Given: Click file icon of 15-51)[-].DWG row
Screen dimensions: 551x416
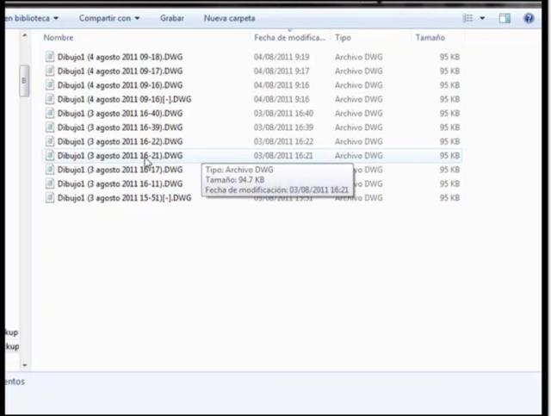Looking at the screenshot, I should tap(50, 197).
